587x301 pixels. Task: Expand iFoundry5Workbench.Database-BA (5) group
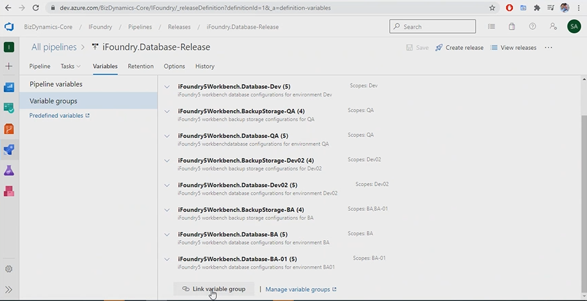(167, 235)
